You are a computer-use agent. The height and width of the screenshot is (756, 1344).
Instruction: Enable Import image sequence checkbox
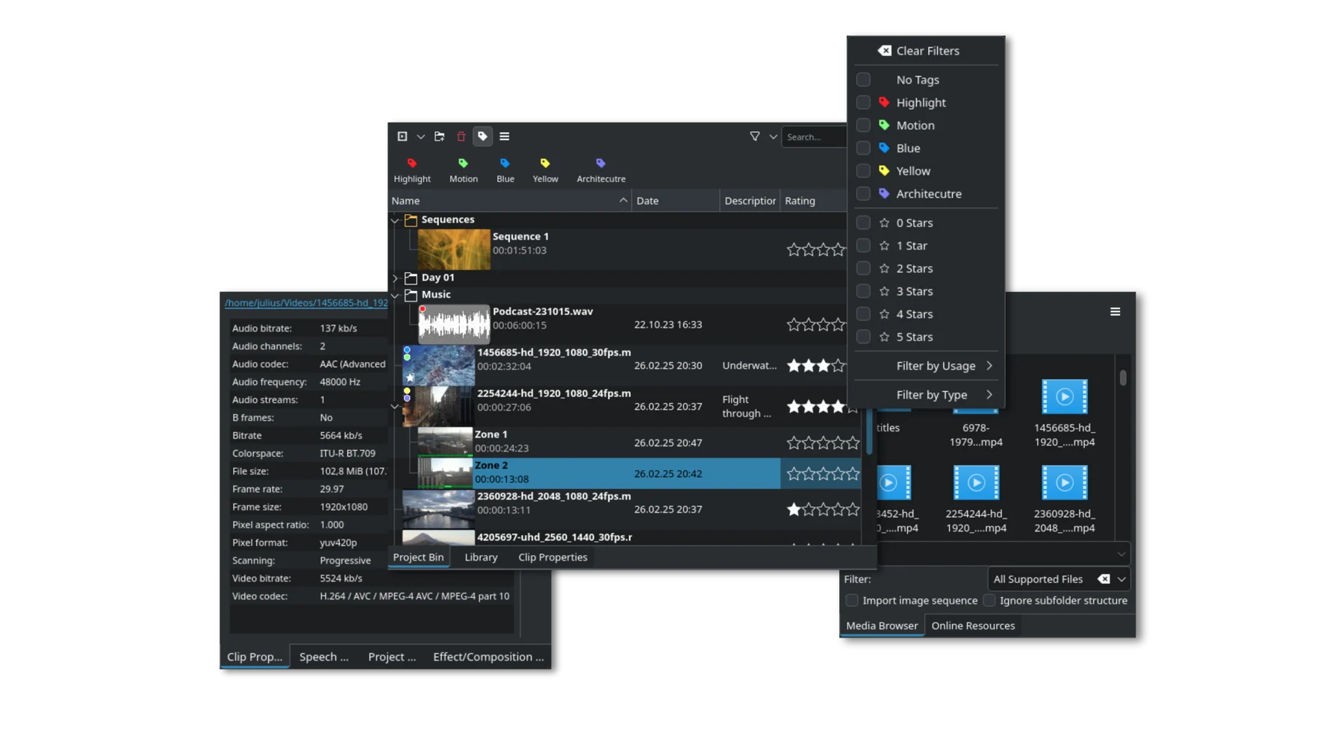[852, 600]
